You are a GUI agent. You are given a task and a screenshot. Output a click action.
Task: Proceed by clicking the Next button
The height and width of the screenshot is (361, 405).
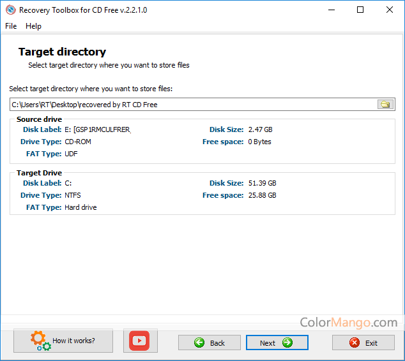click(x=277, y=343)
